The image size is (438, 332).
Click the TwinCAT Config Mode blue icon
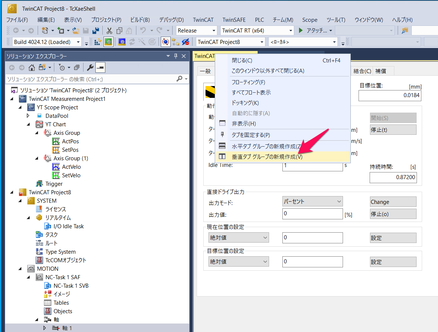pyautogui.click(x=122, y=42)
